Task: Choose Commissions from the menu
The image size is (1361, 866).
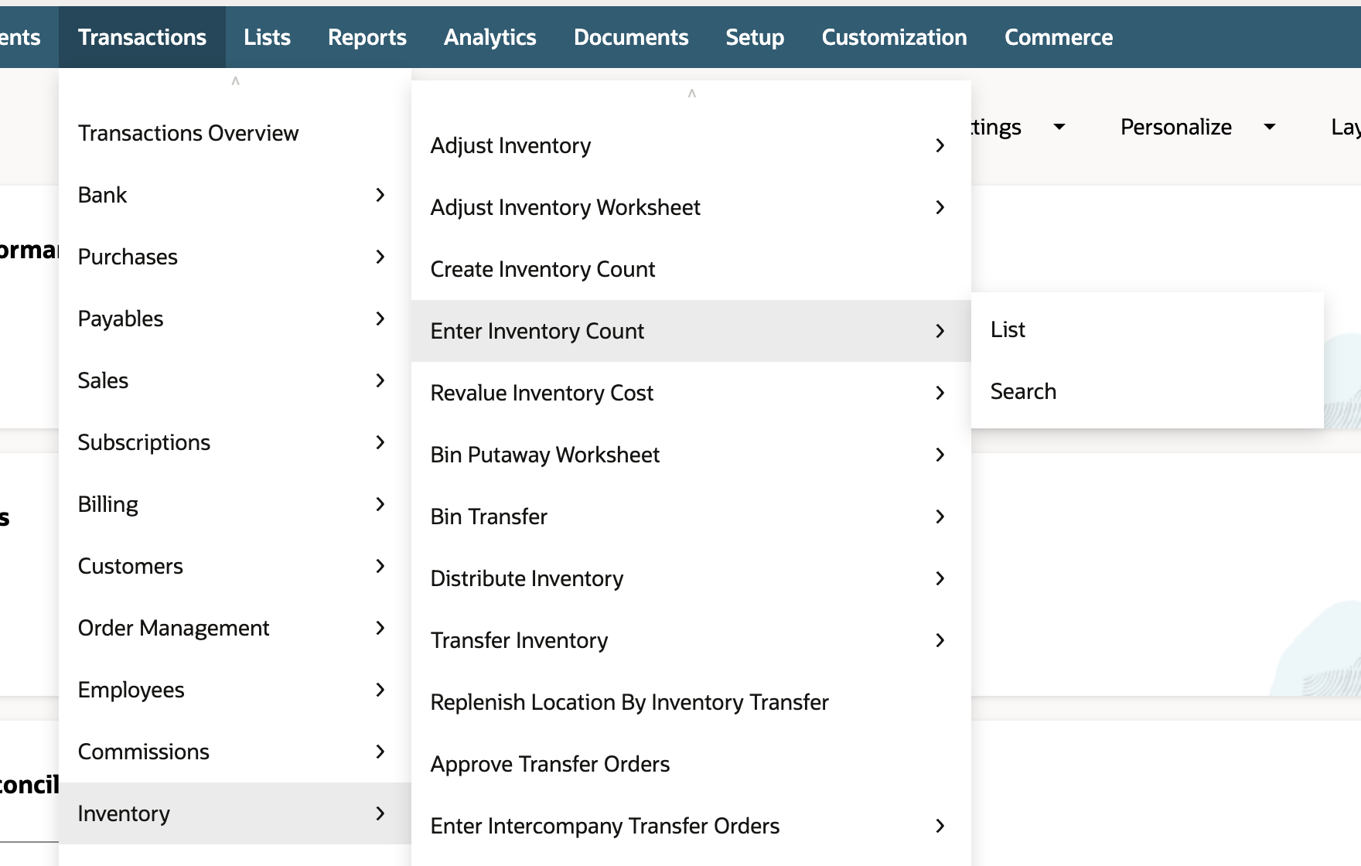Action: [x=235, y=752]
